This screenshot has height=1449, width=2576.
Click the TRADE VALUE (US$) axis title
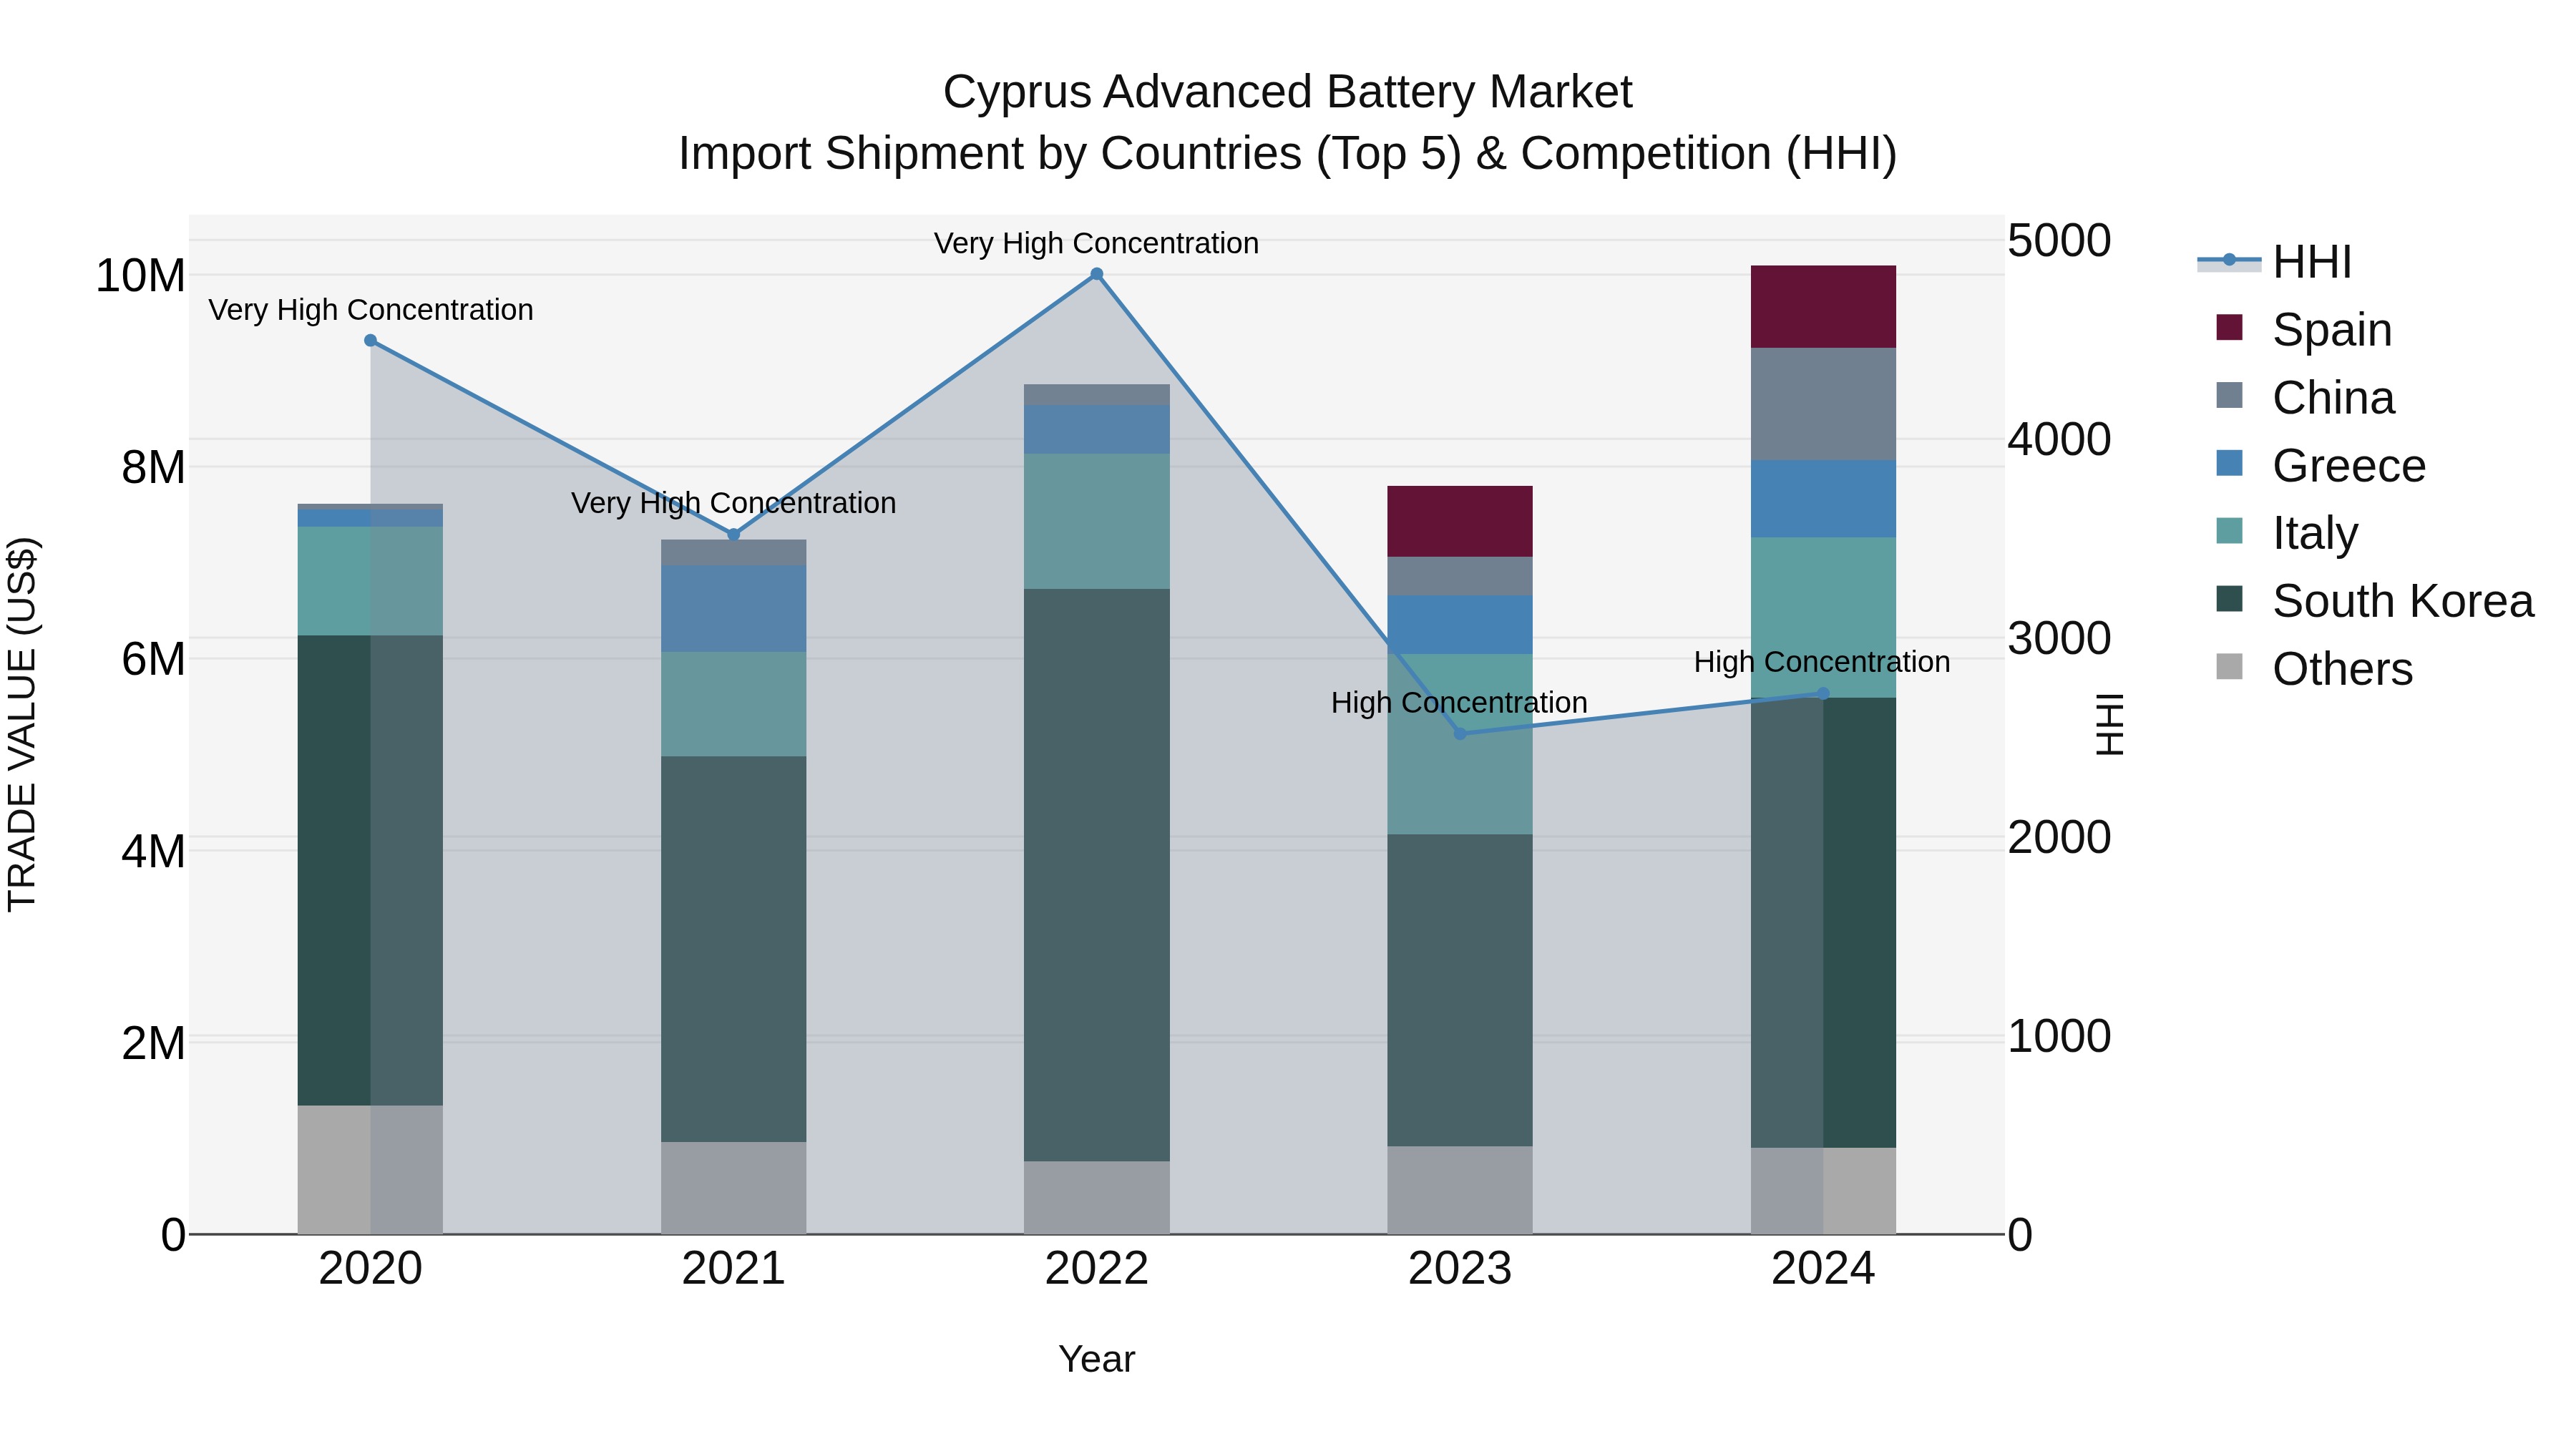click(22, 724)
